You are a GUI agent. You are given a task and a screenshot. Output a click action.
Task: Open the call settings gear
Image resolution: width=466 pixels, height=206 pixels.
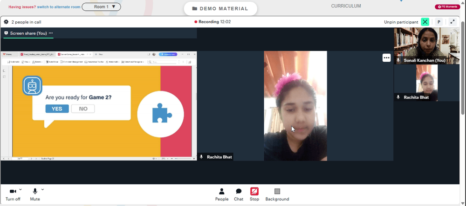6,22
